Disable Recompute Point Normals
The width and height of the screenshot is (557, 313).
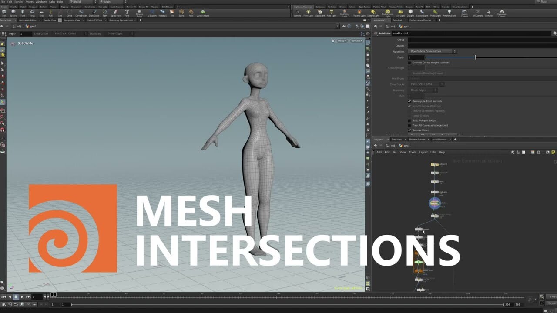409,101
